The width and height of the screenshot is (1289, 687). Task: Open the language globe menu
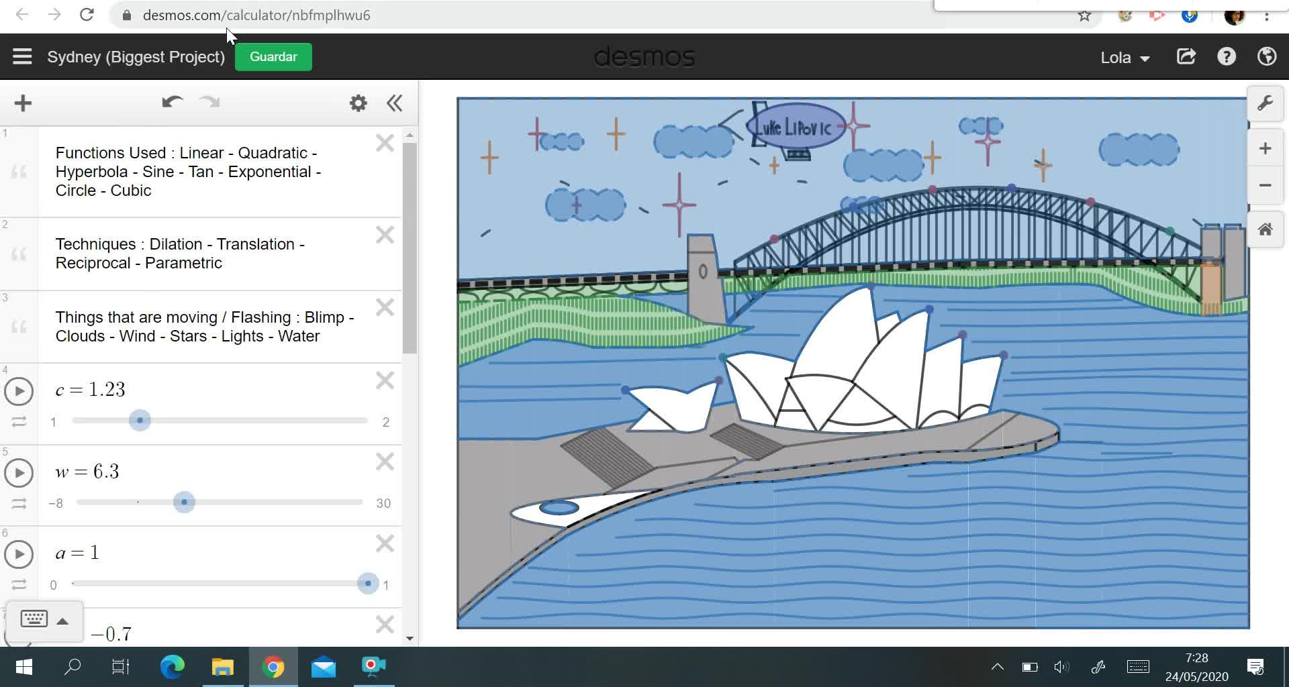(1267, 57)
